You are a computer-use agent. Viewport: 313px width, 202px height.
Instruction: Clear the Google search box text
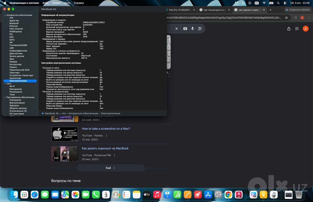point(177,29)
